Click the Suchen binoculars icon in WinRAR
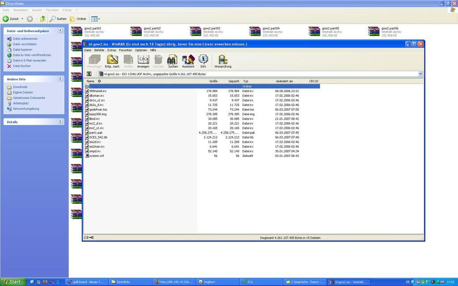Image resolution: width=458 pixels, height=286 pixels. tap(173, 61)
